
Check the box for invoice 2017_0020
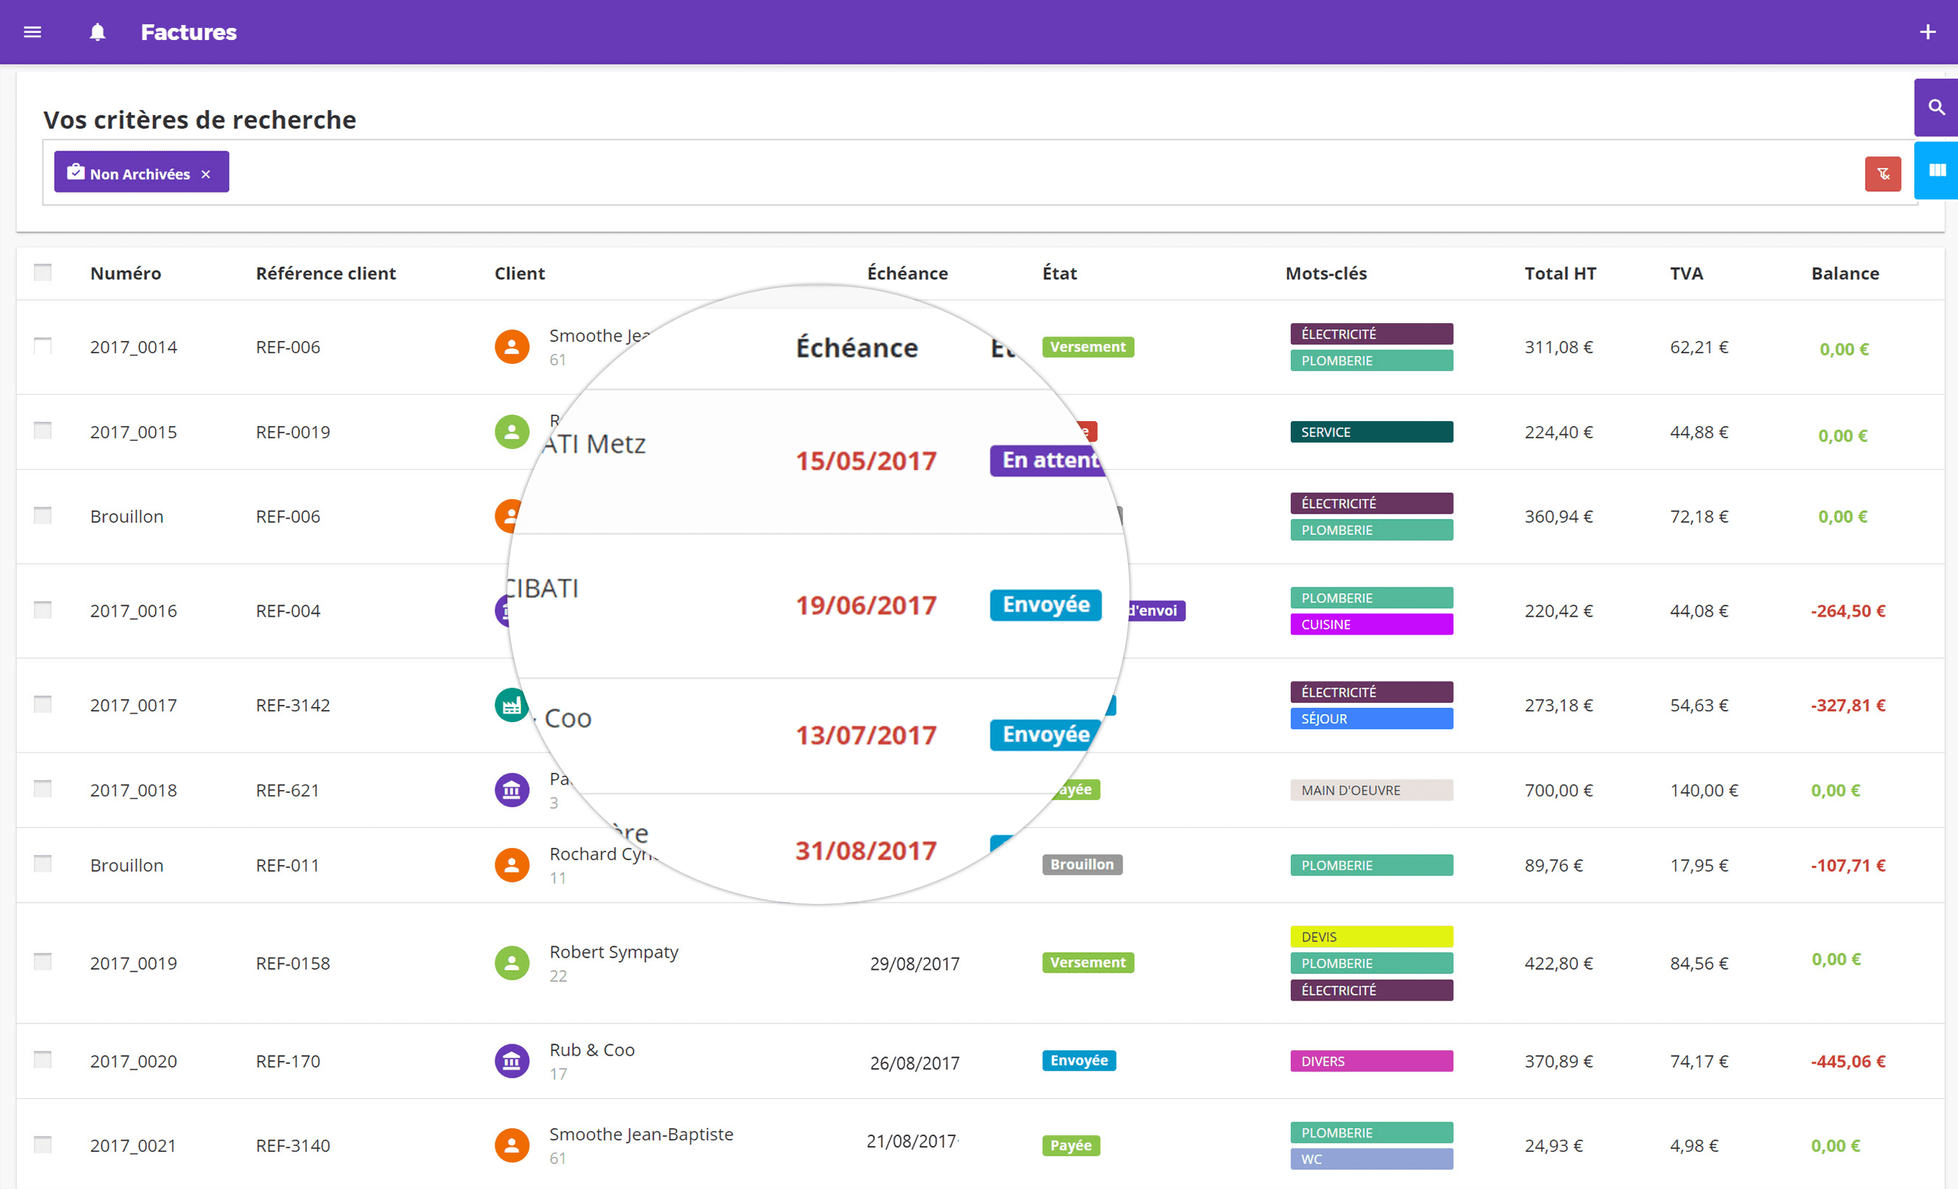click(43, 1059)
